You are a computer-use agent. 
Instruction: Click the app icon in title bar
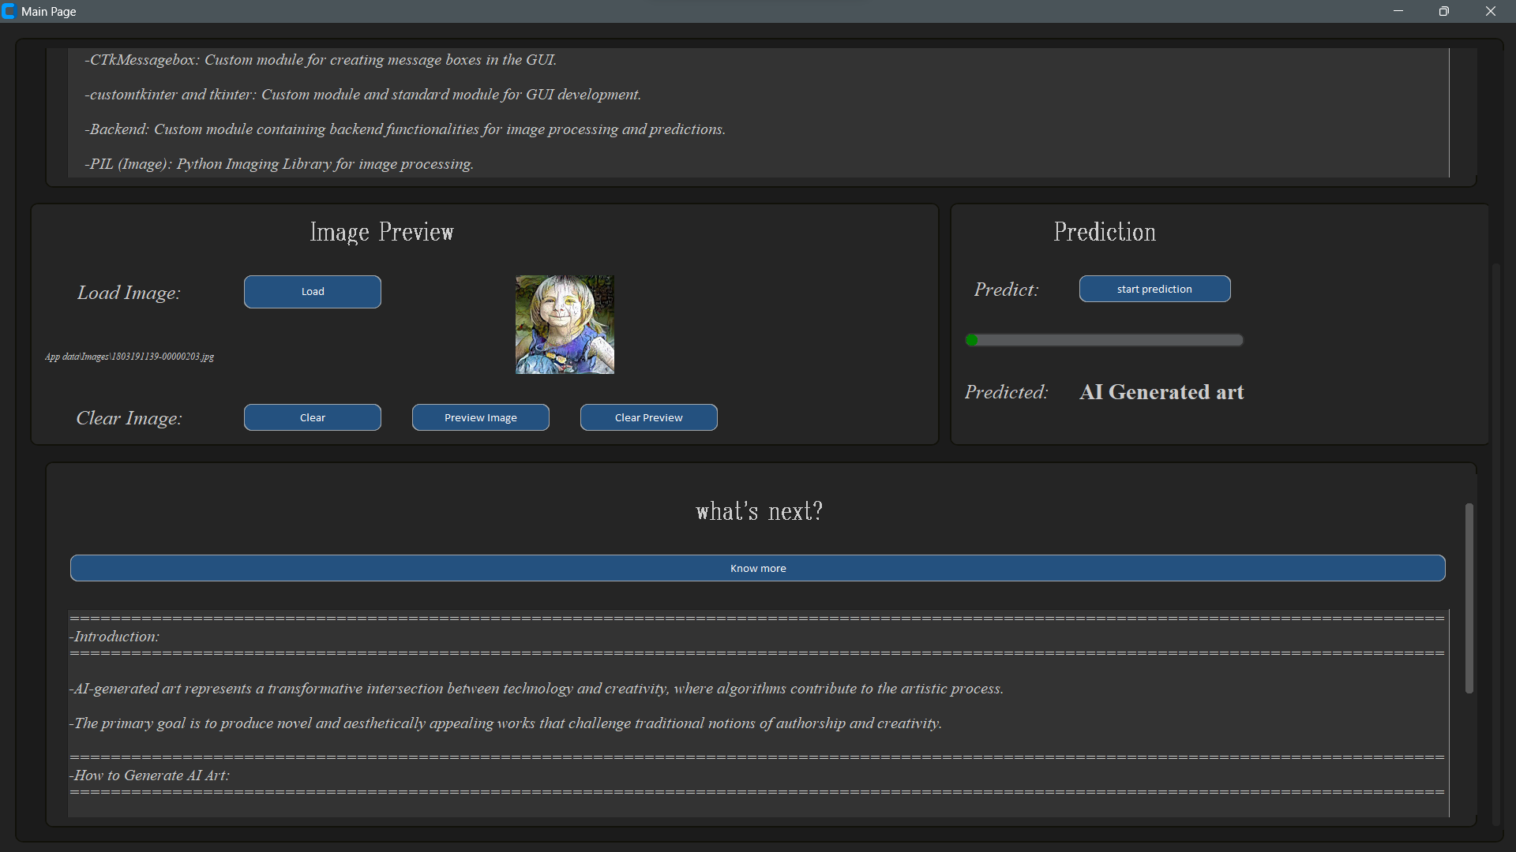(x=9, y=11)
